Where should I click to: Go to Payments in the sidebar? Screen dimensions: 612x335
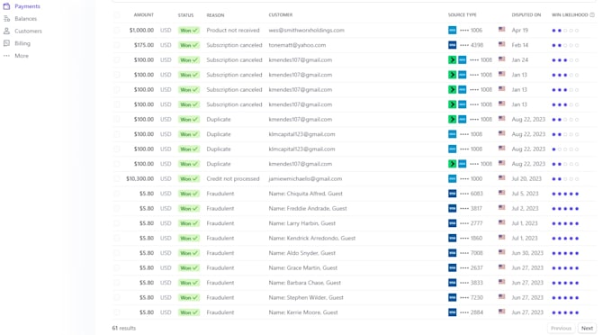click(27, 6)
